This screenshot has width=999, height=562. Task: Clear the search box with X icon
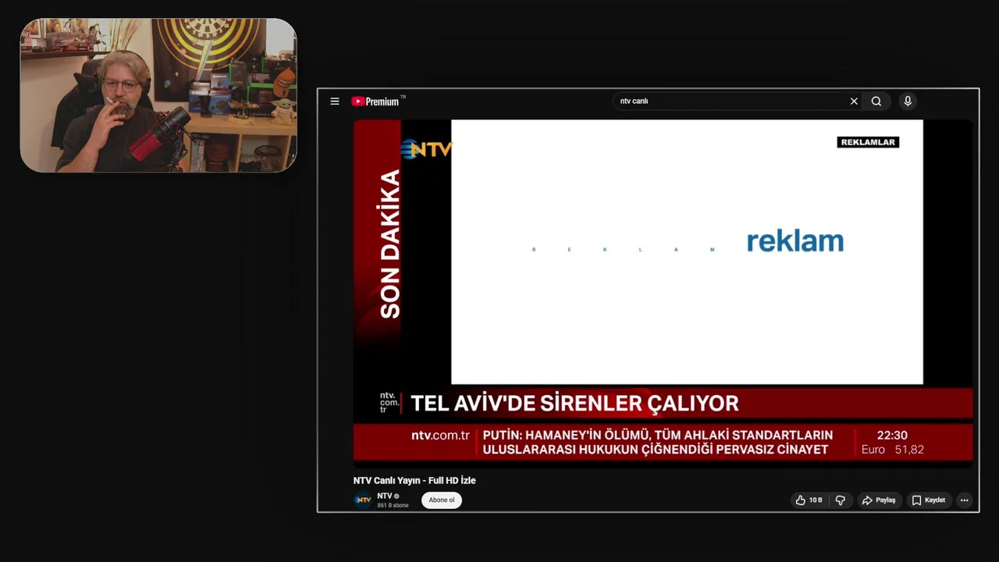(x=854, y=101)
